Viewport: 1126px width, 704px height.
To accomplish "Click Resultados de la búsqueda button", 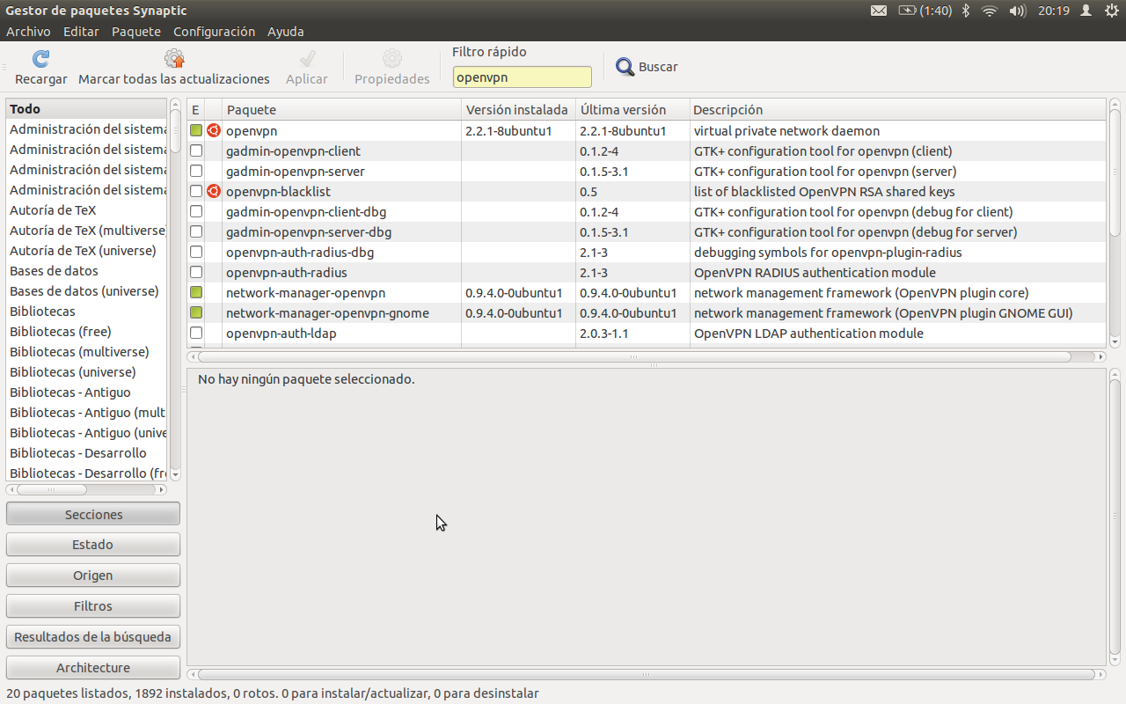I will tap(93, 636).
